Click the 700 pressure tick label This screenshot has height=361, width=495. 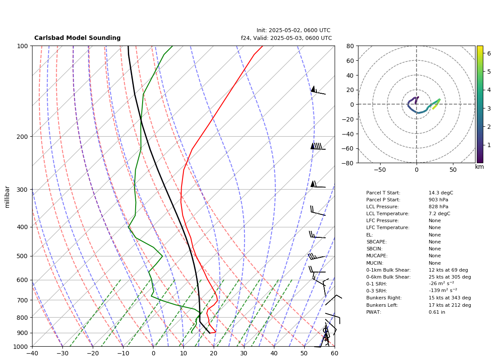pyautogui.click(x=22, y=300)
